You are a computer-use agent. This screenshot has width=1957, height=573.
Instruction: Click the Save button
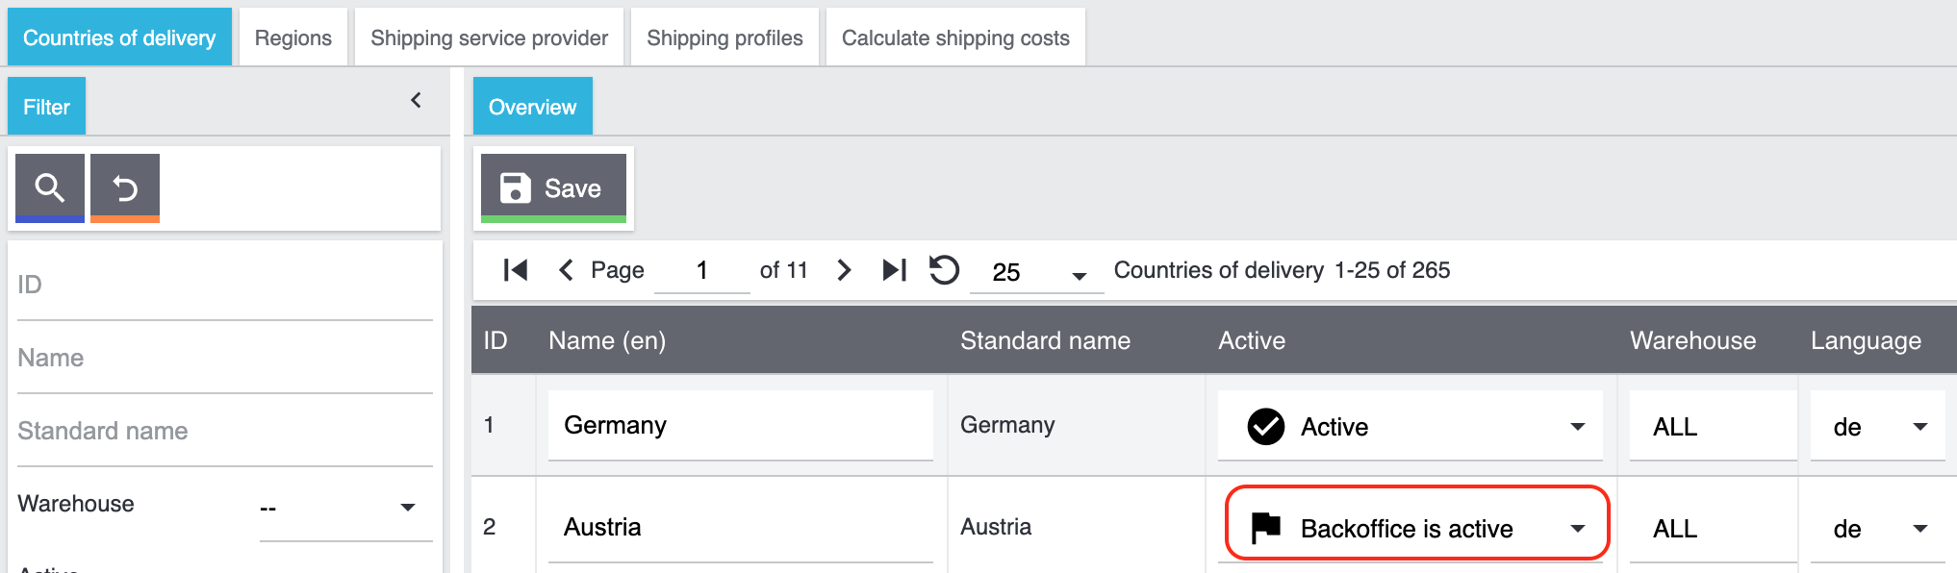pos(553,187)
